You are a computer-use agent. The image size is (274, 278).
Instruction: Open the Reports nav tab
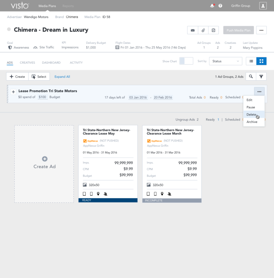[x=68, y=6]
